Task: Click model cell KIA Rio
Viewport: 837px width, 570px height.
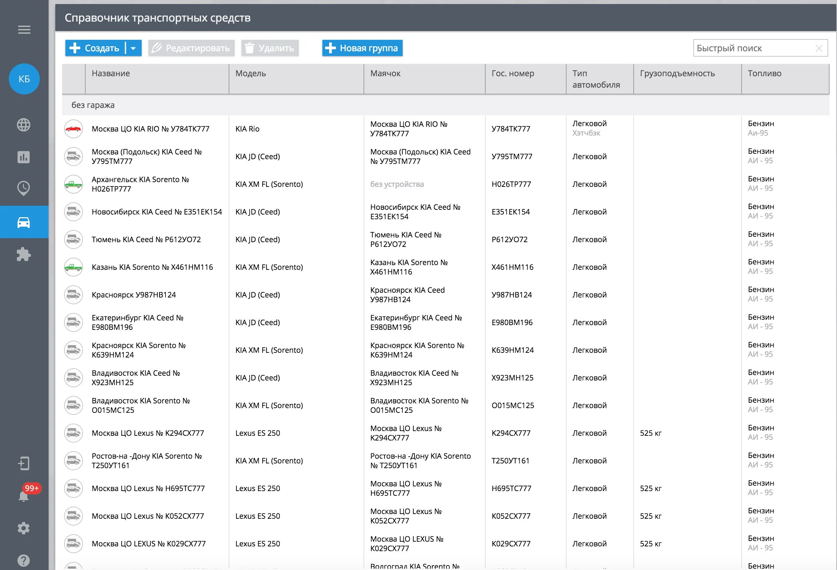Action: (x=248, y=129)
